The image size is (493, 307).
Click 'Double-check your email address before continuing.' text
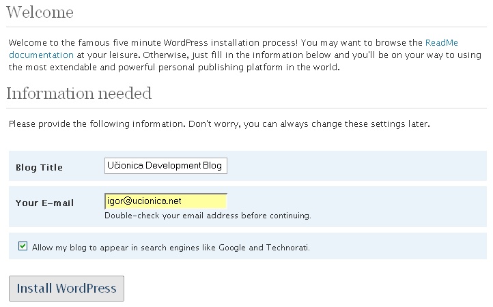pyautogui.click(x=208, y=216)
